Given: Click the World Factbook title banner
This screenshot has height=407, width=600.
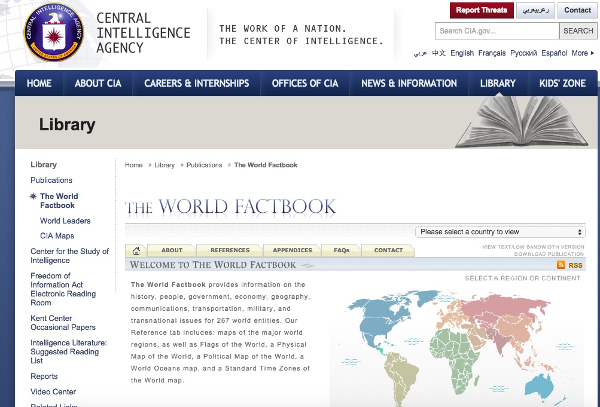Looking at the screenshot, I should pos(230,207).
